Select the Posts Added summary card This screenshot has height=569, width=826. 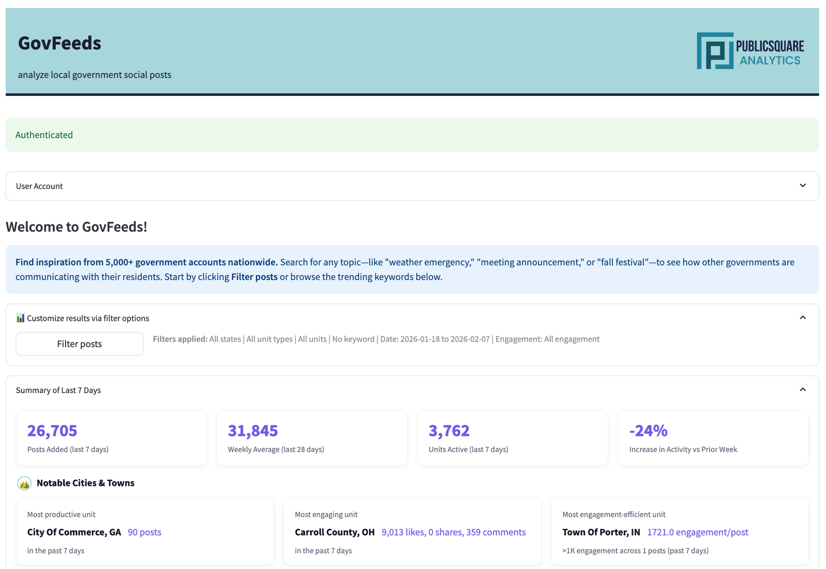click(x=111, y=438)
